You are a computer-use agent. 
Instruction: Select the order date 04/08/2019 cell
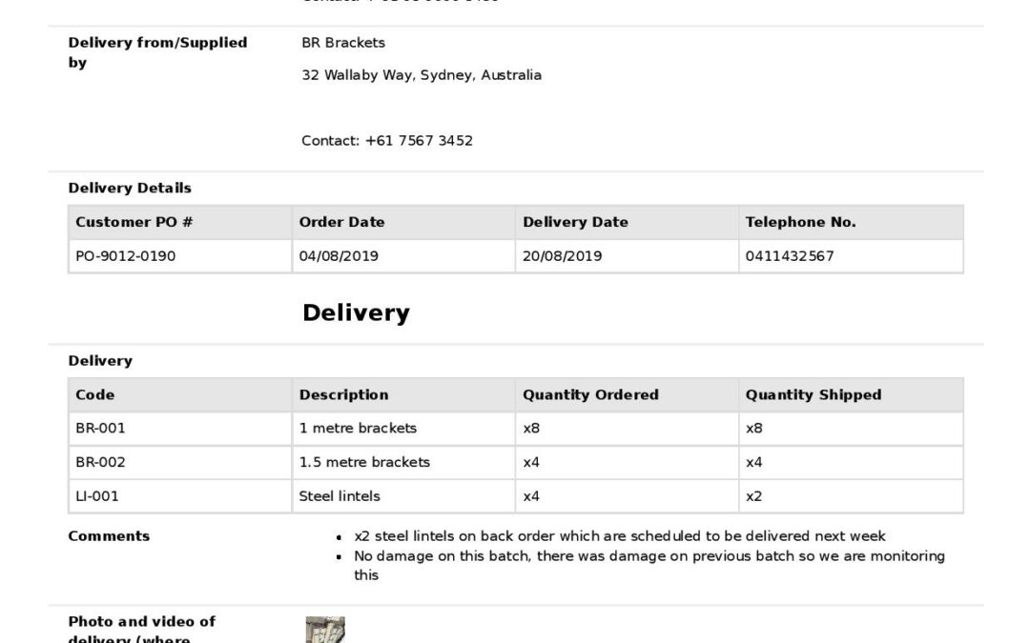click(339, 256)
